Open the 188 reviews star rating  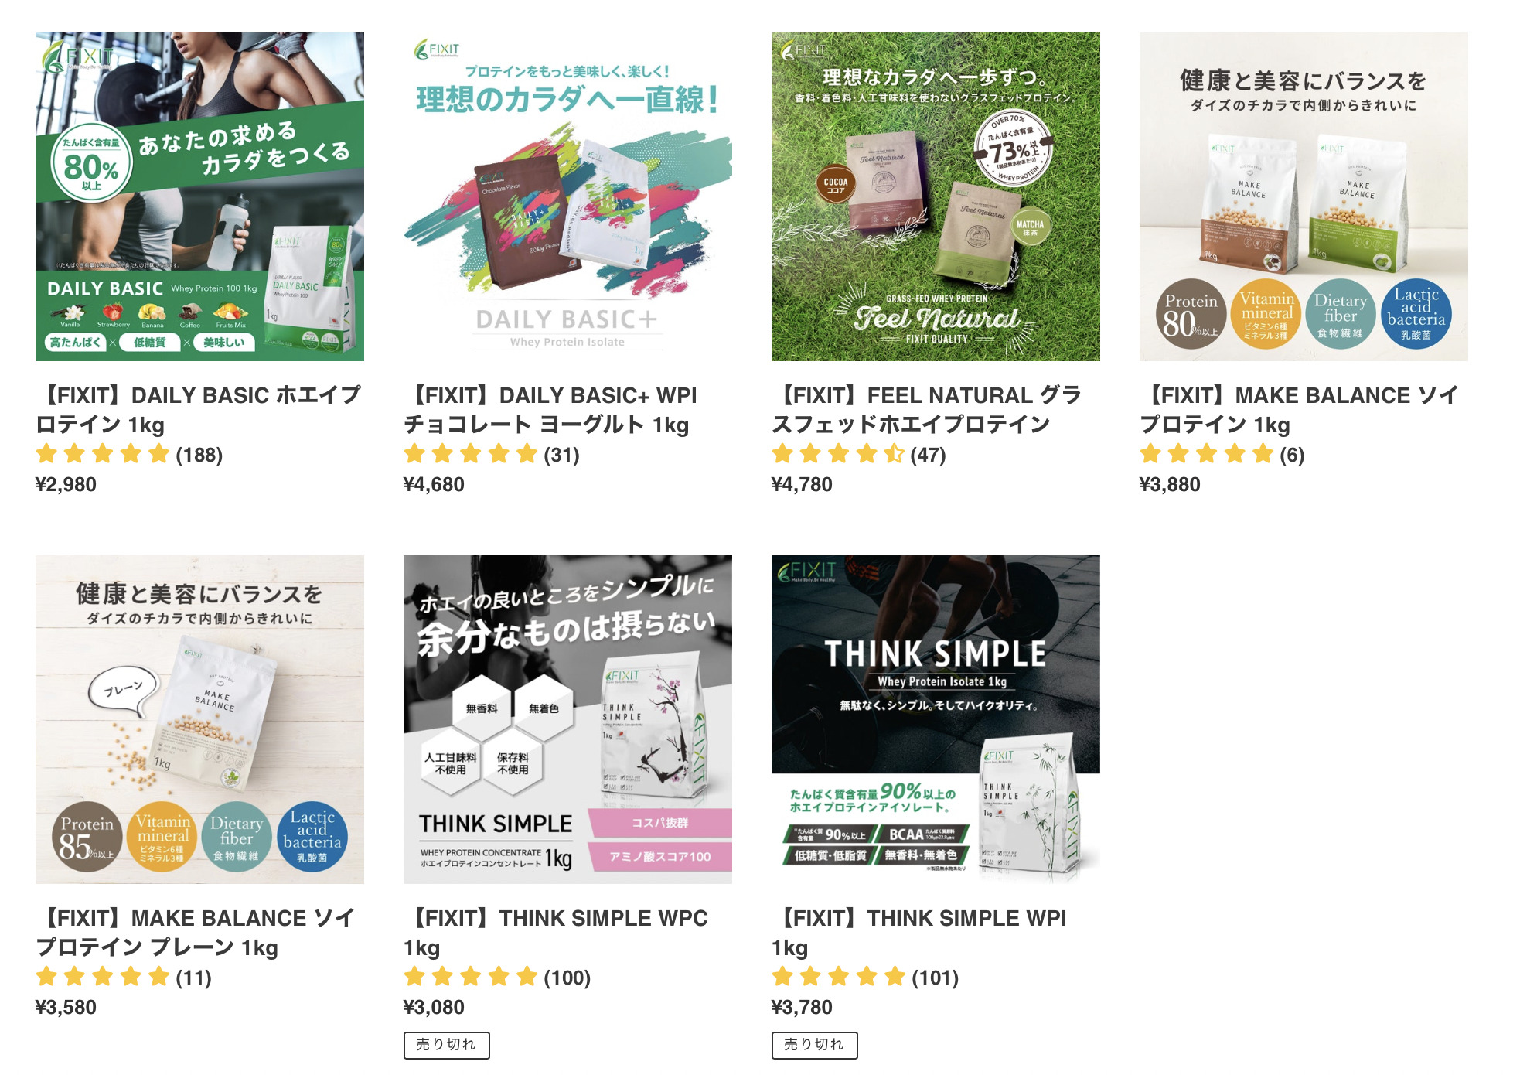pyautogui.click(x=129, y=454)
